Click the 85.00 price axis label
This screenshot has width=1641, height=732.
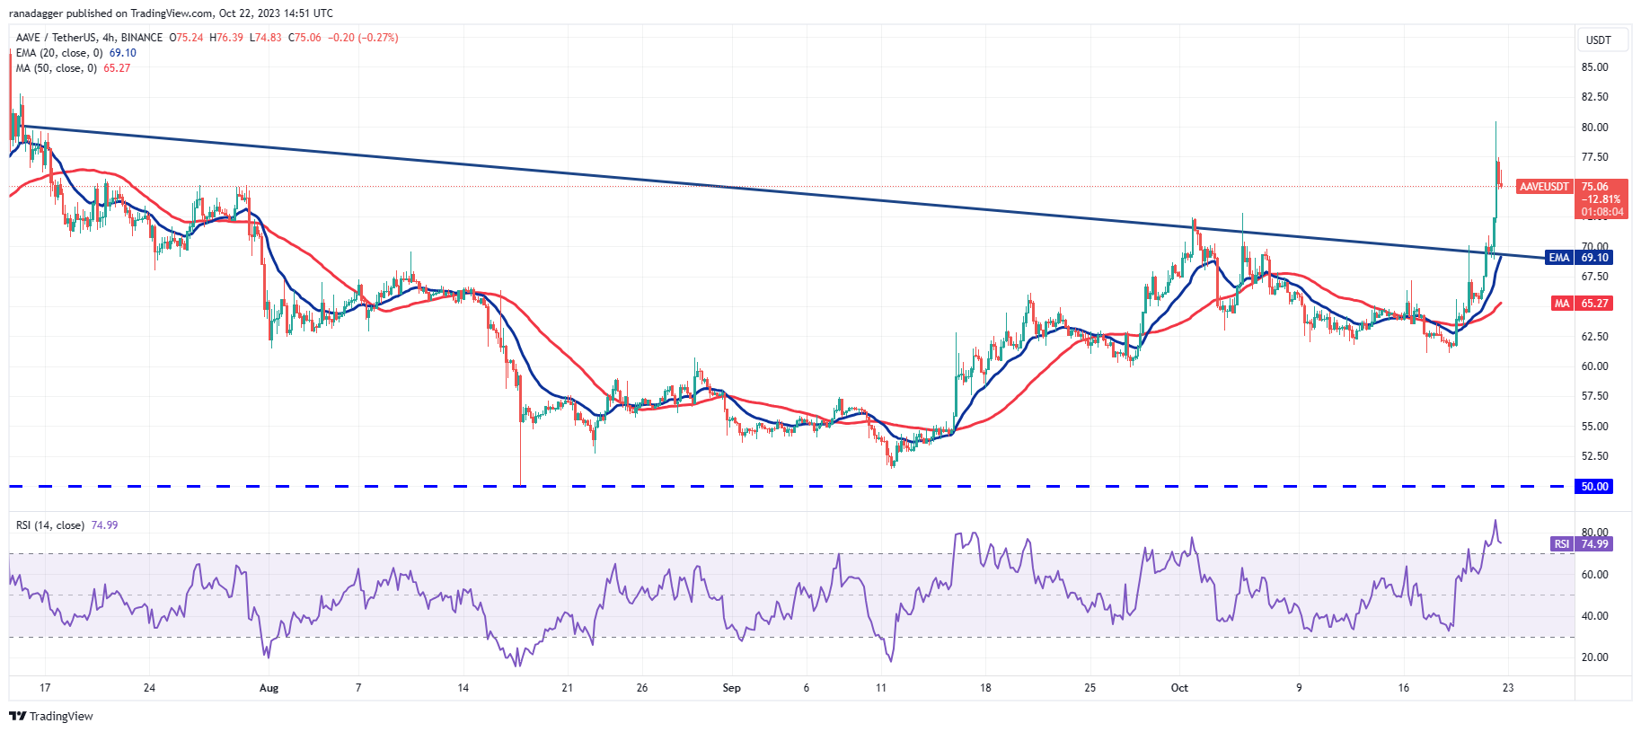1594,67
